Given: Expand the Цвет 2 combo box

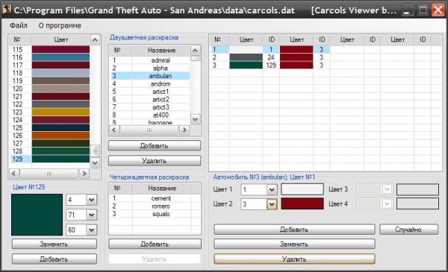Looking at the screenshot, I should tap(272, 204).
